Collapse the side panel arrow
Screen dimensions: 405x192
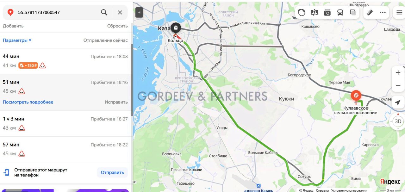coord(139,13)
